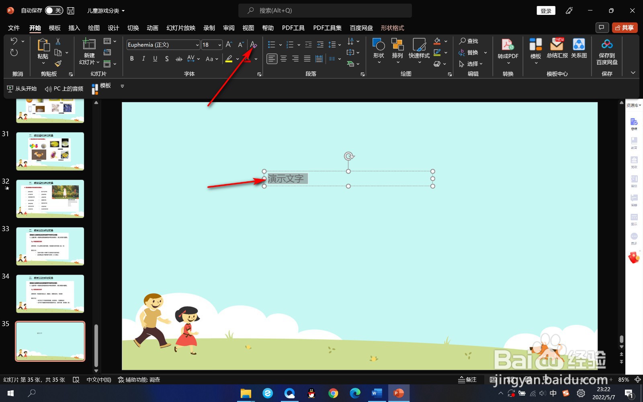Click the Accessibility (辅助功能: 调查) status button
This screenshot has width=643, height=402.
(x=139, y=379)
